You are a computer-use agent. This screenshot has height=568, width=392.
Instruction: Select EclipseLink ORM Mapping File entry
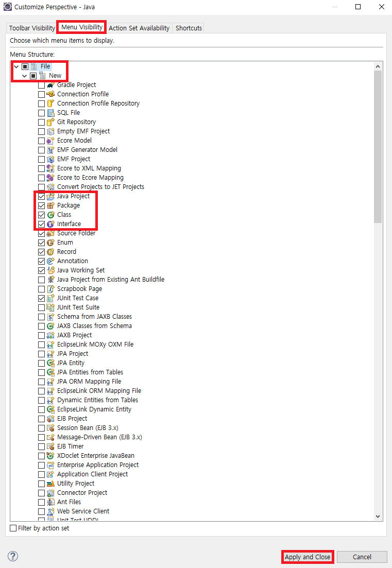click(99, 391)
